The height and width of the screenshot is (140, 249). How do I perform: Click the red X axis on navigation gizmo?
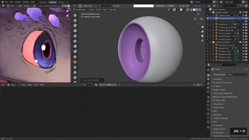pyautogui.click(x=202, y=19)
